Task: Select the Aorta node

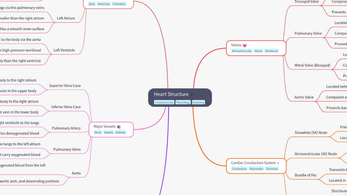Action: pos(76,173)
